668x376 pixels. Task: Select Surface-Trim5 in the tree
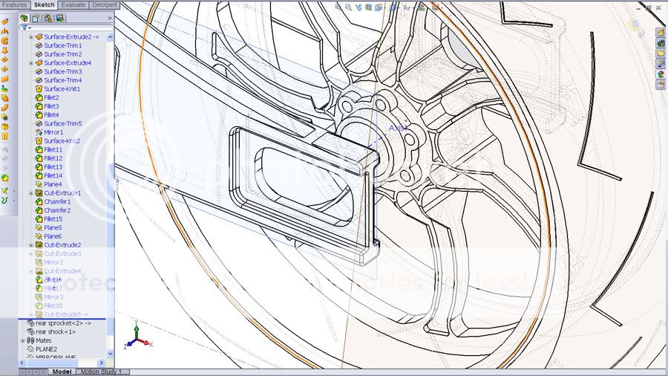(63, 123)
